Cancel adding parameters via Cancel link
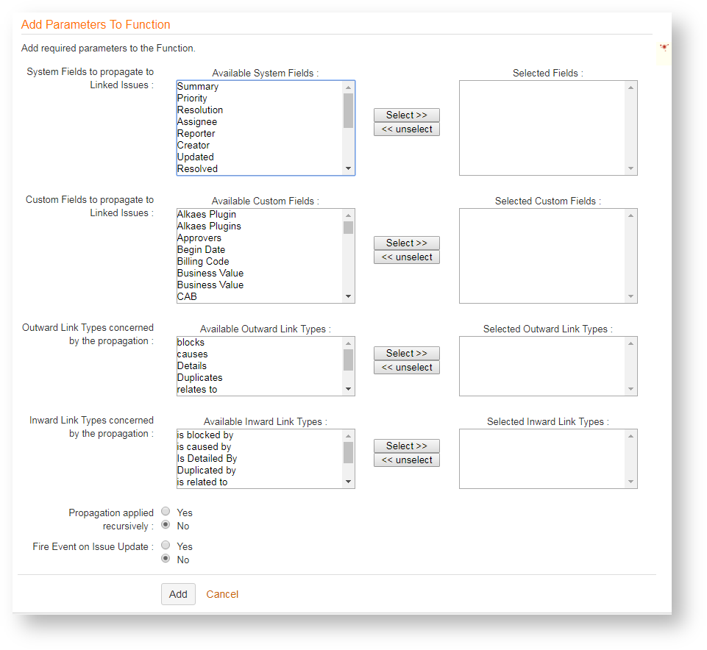 pyautogui.click(x=222, y=594)
